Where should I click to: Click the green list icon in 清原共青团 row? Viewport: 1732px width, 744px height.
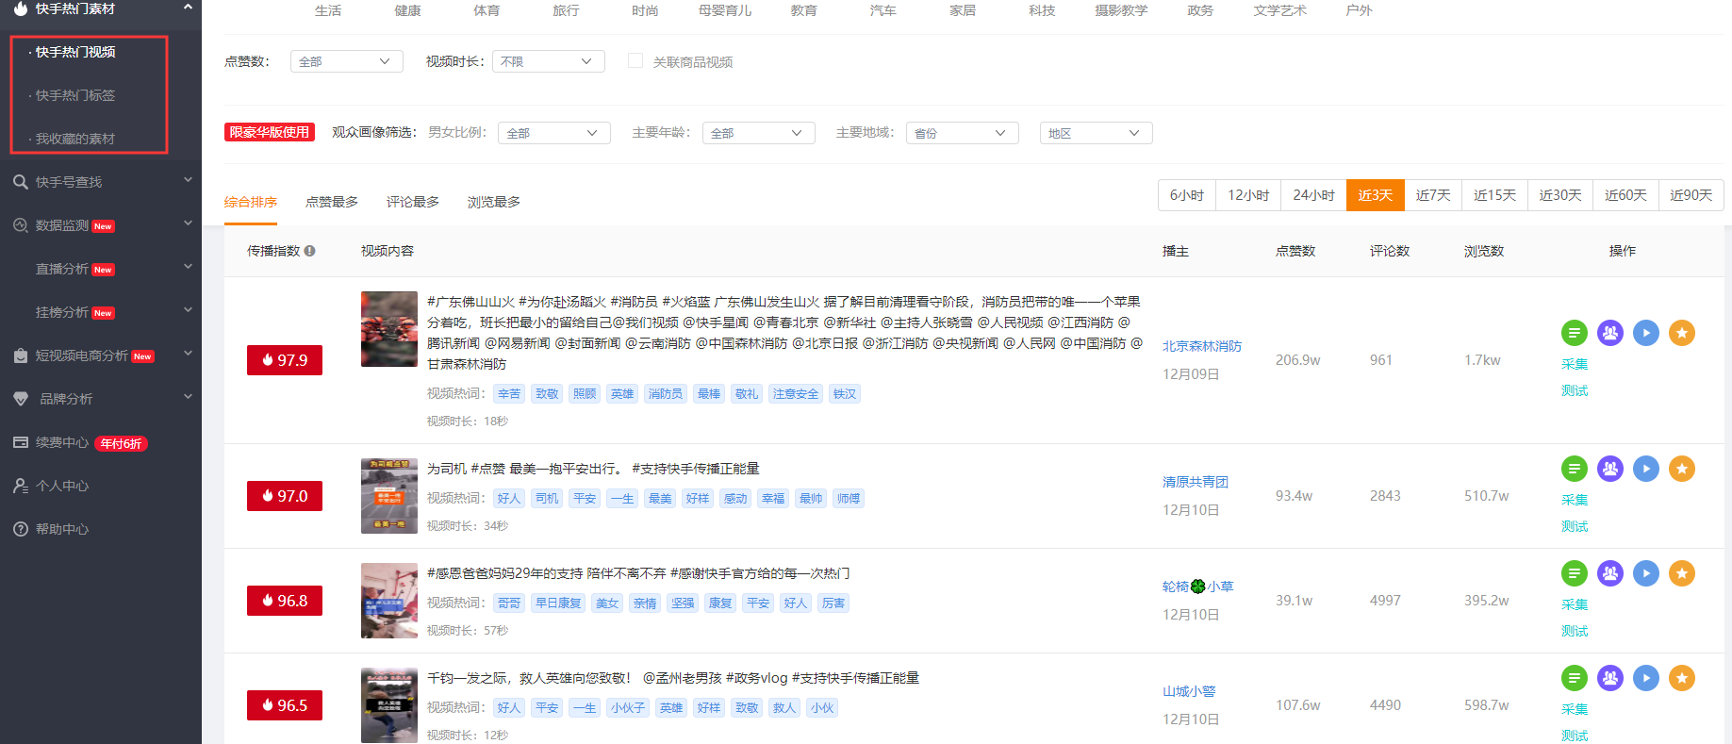1574,469
